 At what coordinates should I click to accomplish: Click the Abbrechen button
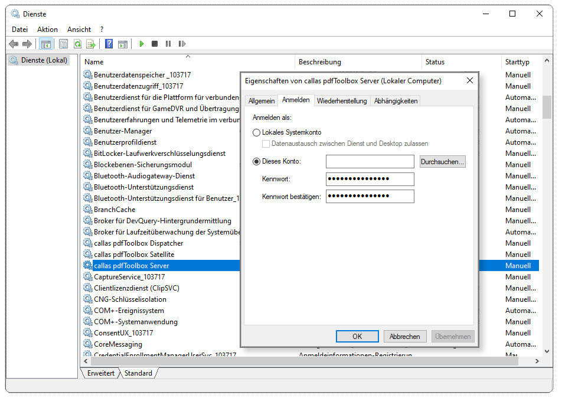(405, 336)
